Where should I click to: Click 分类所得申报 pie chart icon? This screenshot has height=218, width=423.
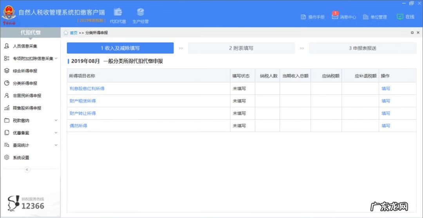tap(7, 83)
